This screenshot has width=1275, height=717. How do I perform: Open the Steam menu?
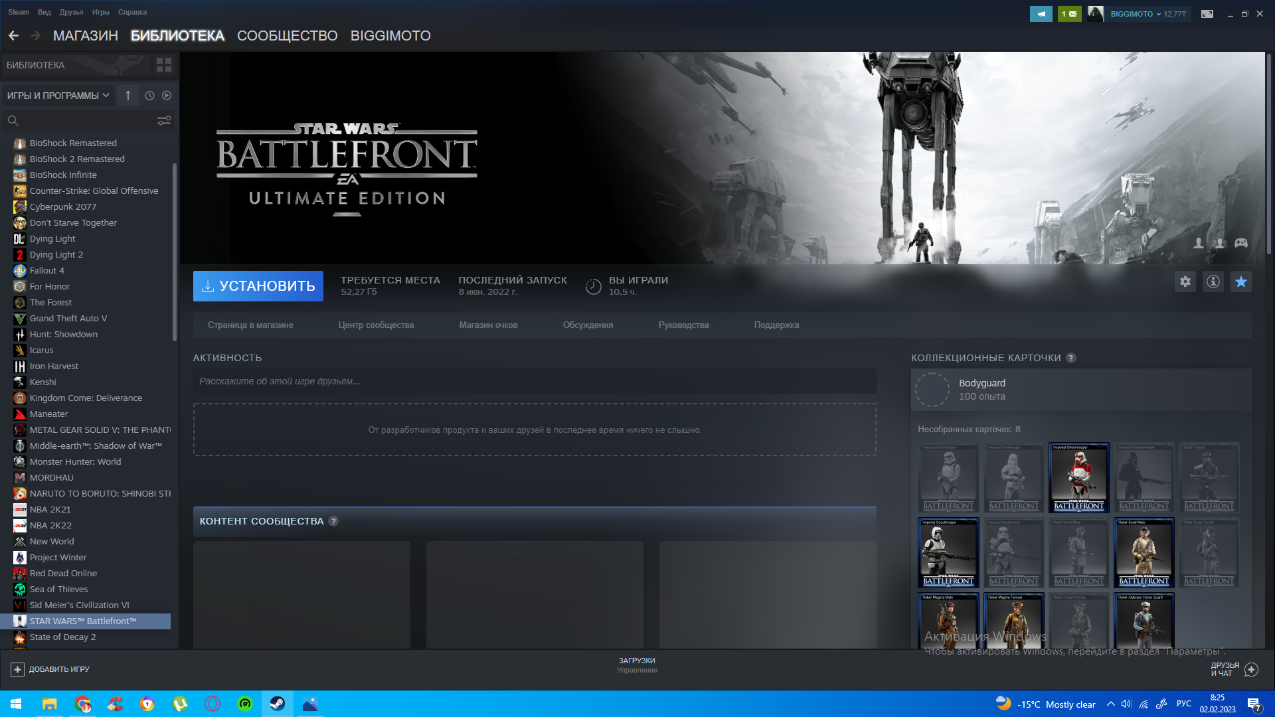click(19, 12)
